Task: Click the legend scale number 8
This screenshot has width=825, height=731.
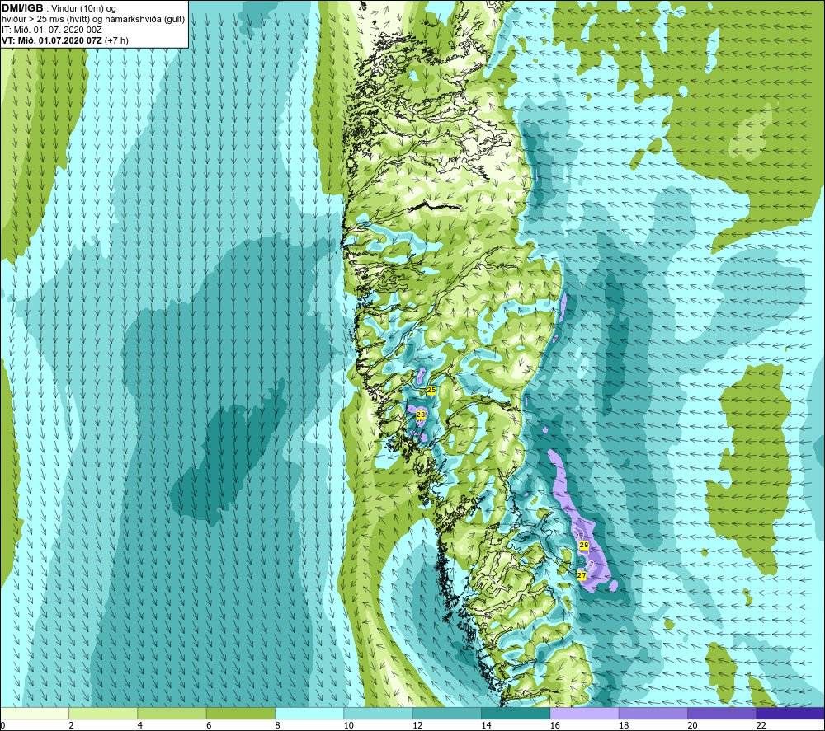Action: [277, 725]
